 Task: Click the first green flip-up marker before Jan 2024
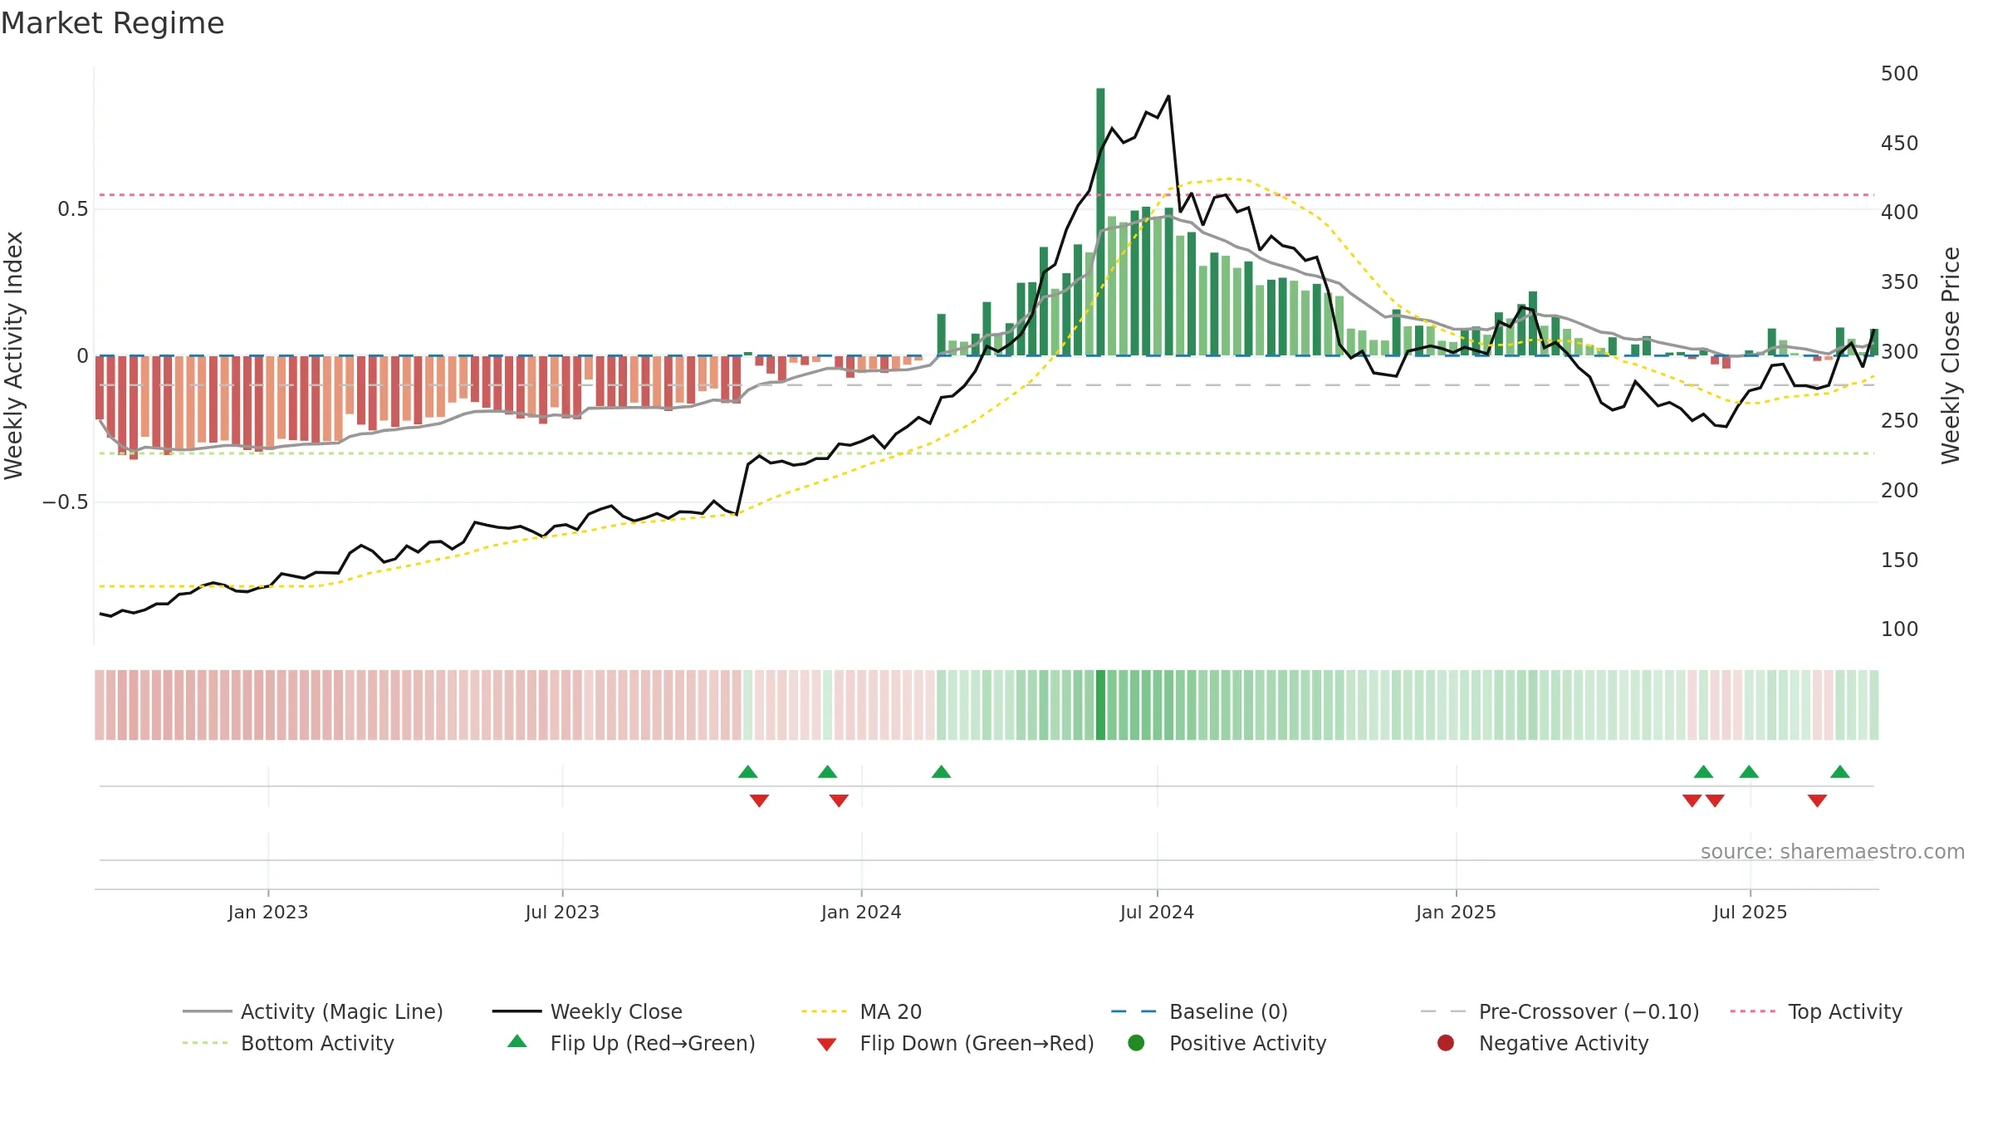[x=747, y=772]
